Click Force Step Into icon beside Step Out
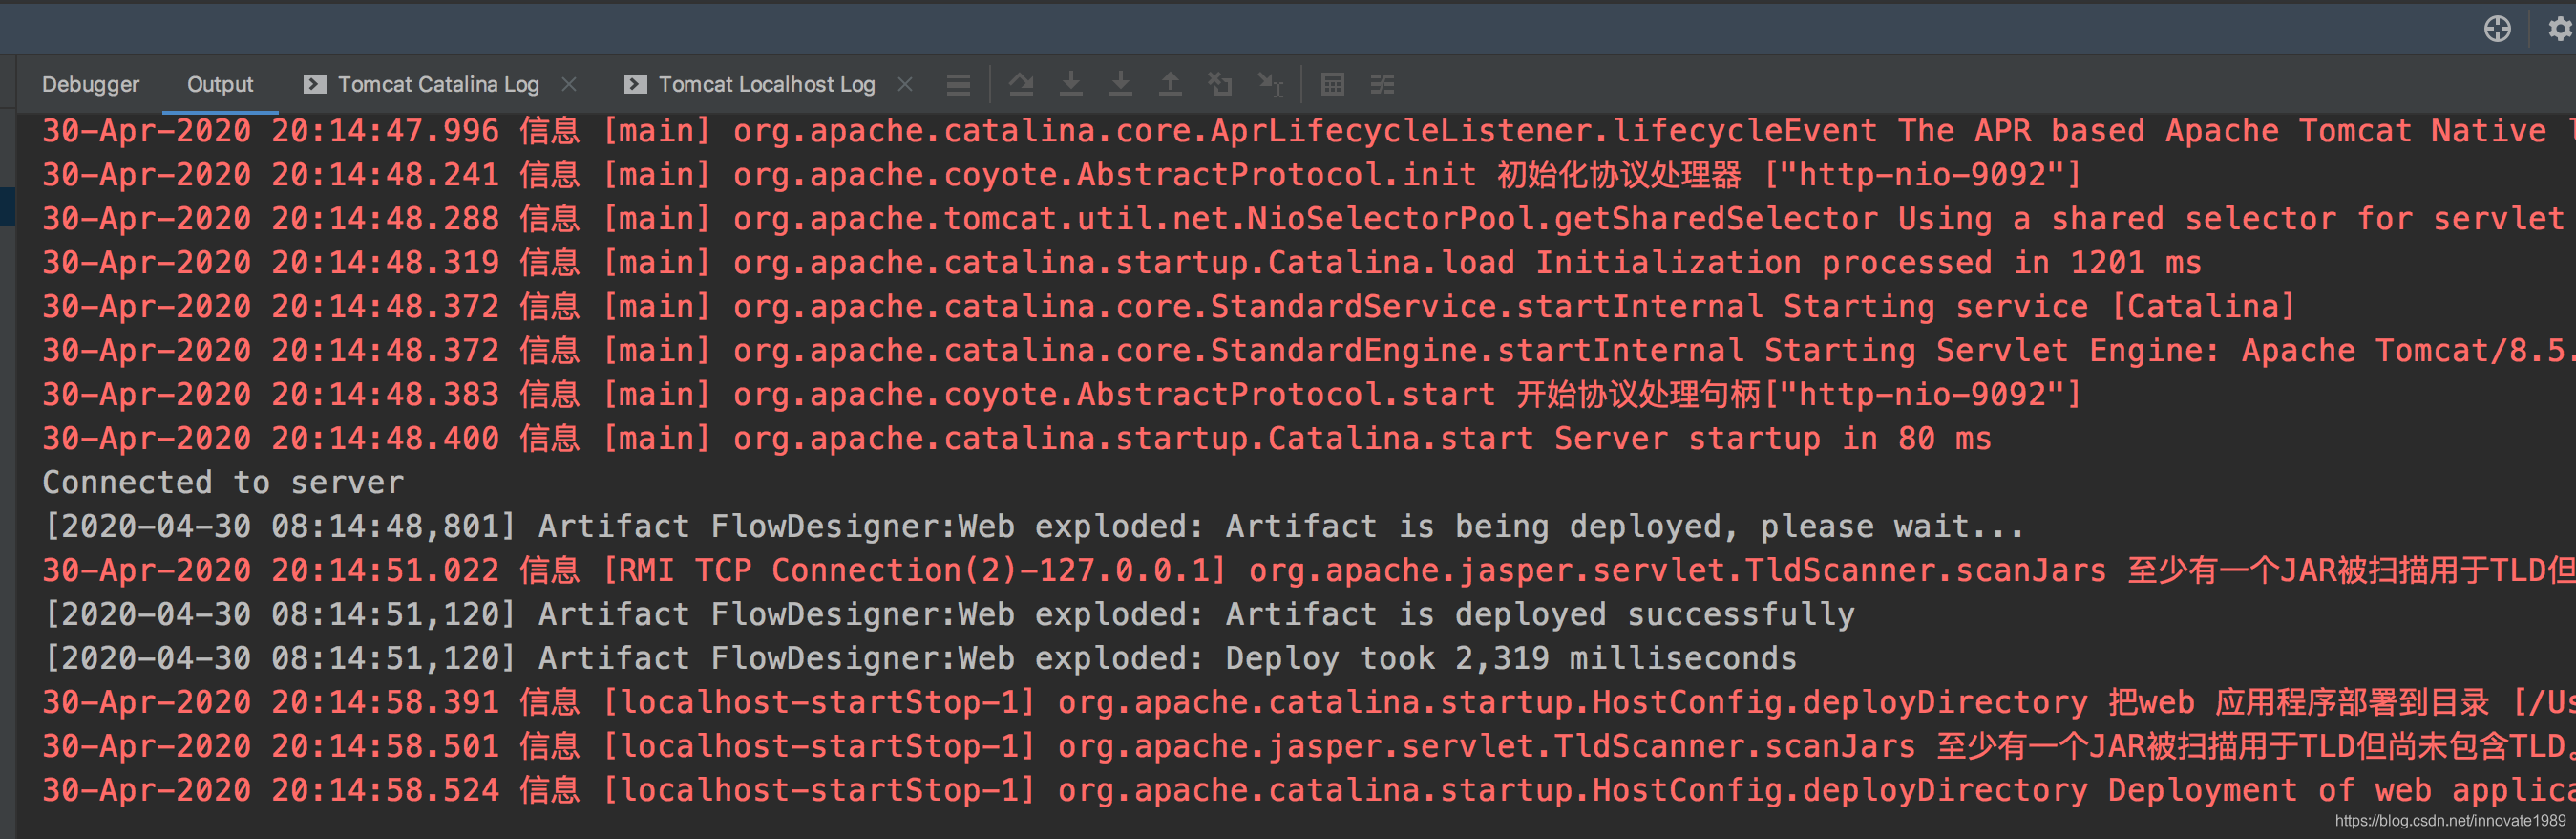The width and height of the screenshot is (2576, 839). pos(1121,84)
